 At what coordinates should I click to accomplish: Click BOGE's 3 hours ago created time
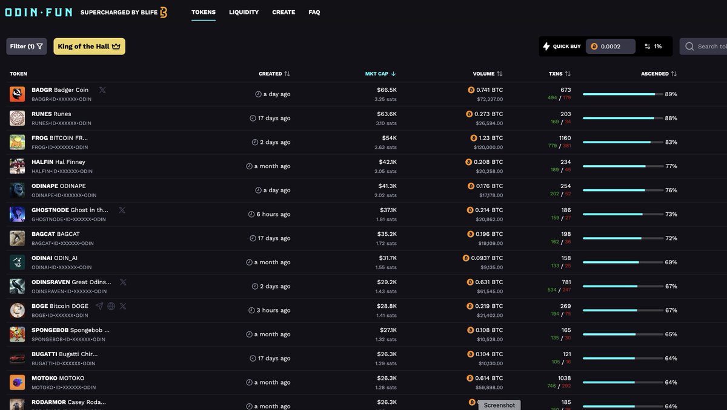click(x=269, y=310)
